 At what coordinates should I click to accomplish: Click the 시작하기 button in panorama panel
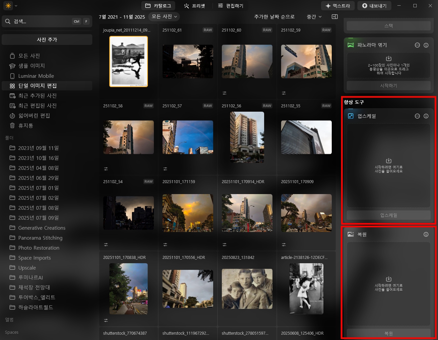point(389,86)
